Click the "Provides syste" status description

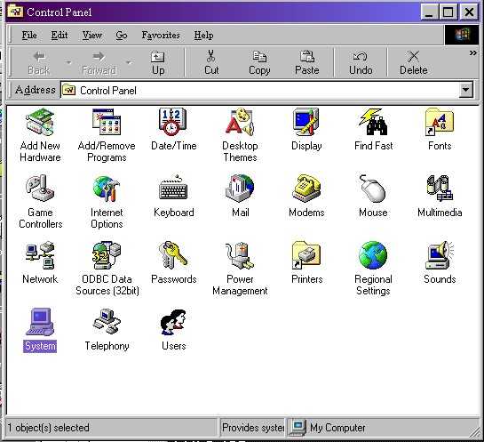click(253, 428)
